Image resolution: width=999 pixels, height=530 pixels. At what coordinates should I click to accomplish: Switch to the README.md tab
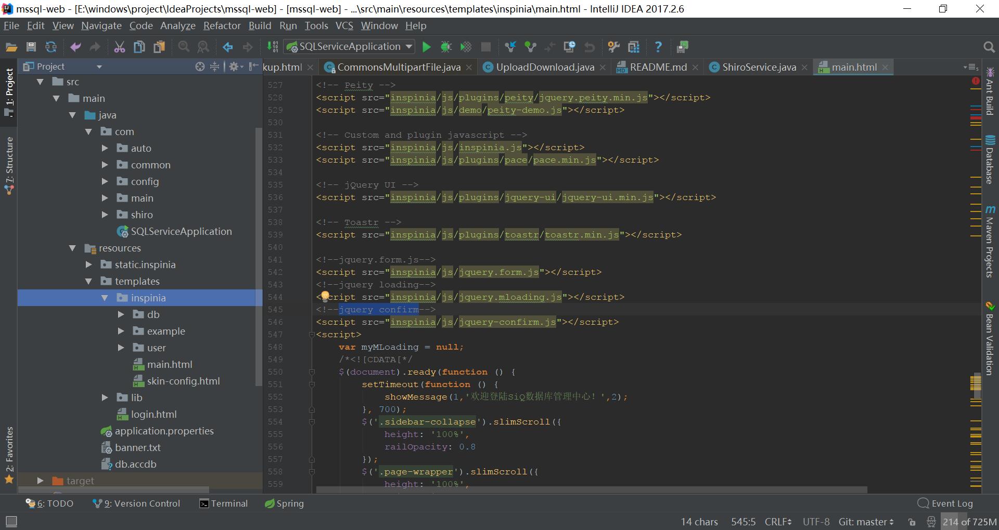[x=658, y=67]
